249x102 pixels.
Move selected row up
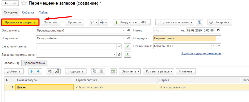[x=32, y=71]
